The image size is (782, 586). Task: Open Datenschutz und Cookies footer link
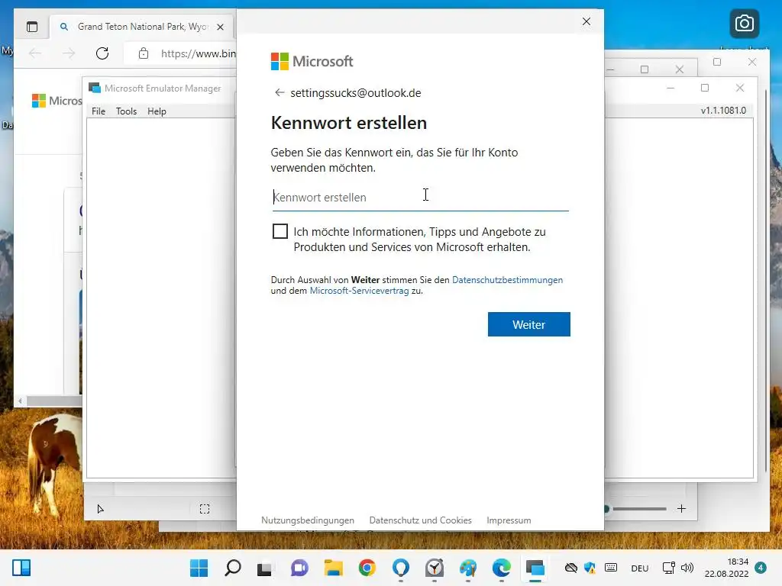pos(421,520)
